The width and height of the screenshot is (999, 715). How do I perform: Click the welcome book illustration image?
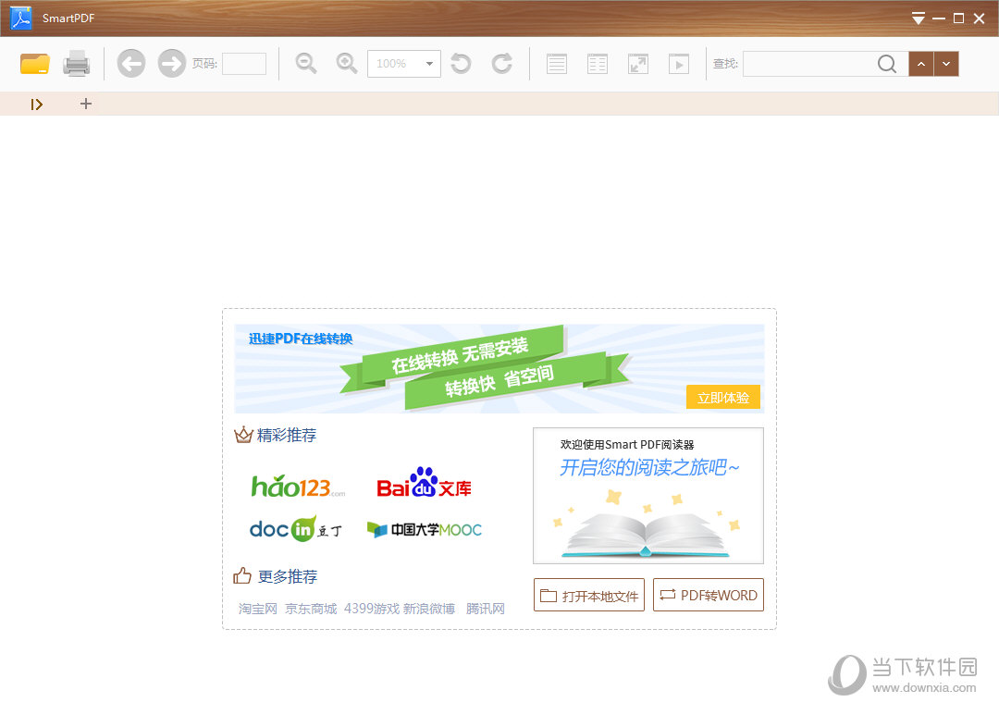point(647,496)
